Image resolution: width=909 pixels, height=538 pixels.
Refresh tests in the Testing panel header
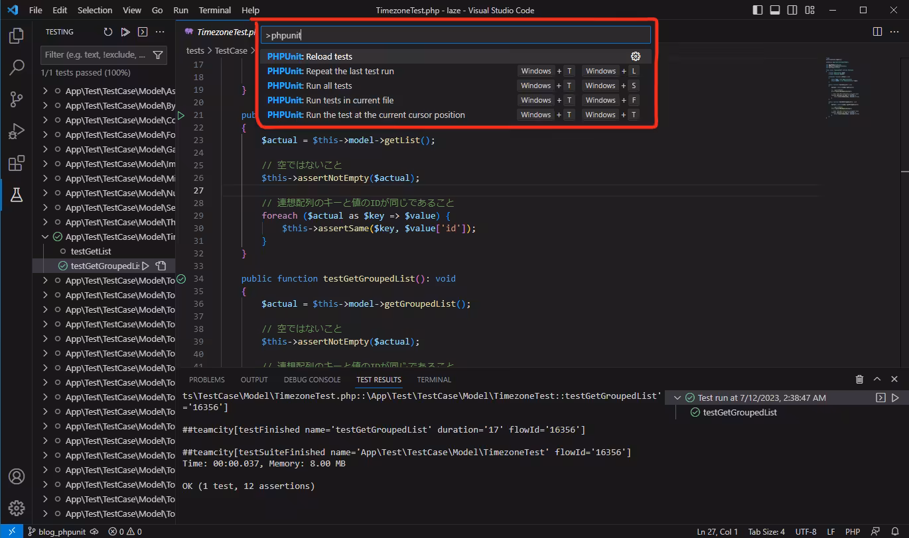coord(108,32)
